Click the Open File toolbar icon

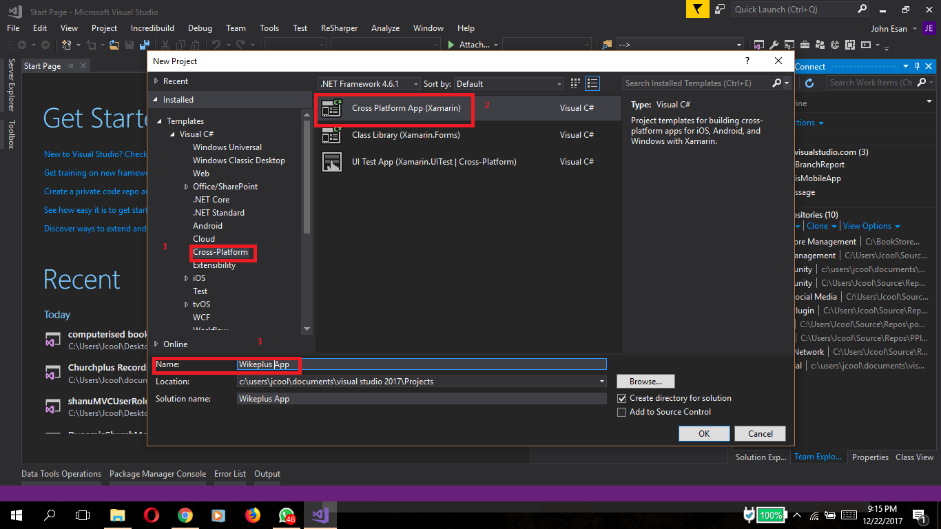114,45
